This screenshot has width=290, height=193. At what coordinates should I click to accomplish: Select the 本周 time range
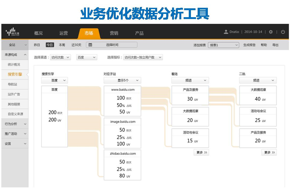[x=62, y=45]
